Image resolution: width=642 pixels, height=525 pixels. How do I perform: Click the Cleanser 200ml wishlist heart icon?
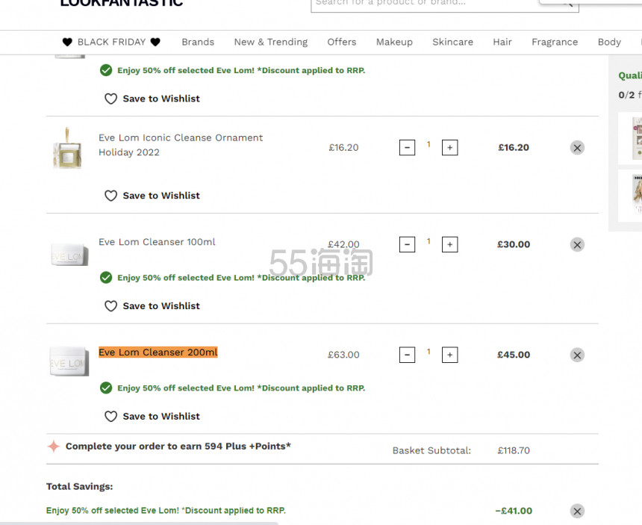click(110, 416)
